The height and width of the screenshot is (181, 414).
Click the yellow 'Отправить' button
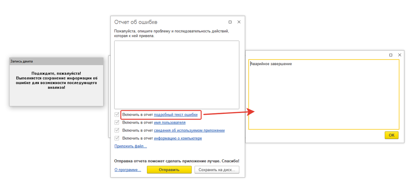169,170
